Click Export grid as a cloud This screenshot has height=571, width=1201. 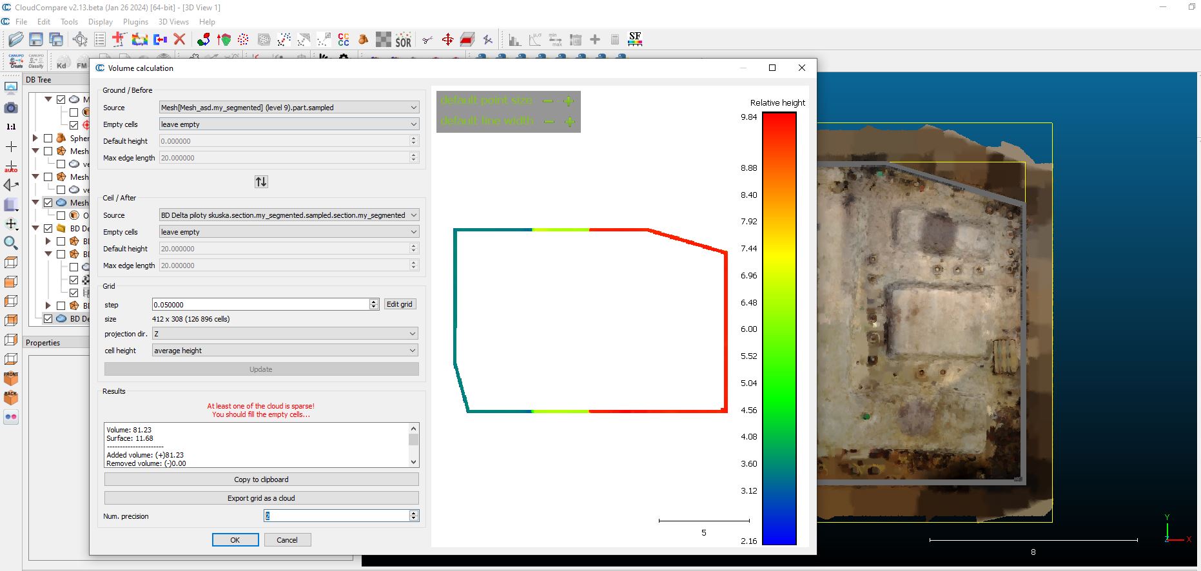tap(261, 498)
